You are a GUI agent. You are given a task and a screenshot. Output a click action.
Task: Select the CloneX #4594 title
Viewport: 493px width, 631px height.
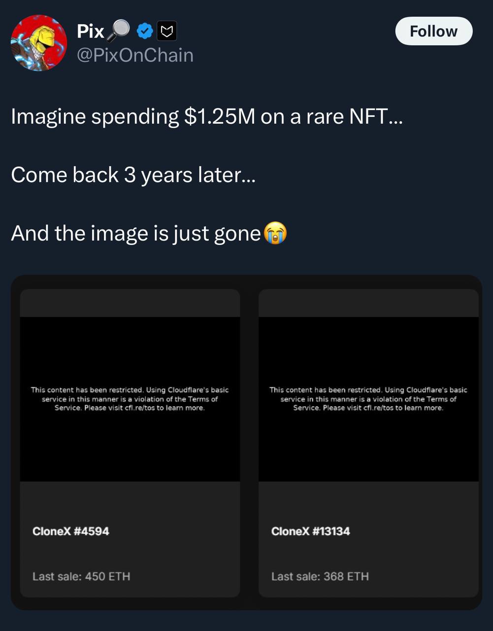[71, 531]
